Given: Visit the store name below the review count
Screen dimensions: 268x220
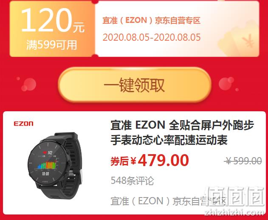Looking at the screenshot, I should (168, 201).
